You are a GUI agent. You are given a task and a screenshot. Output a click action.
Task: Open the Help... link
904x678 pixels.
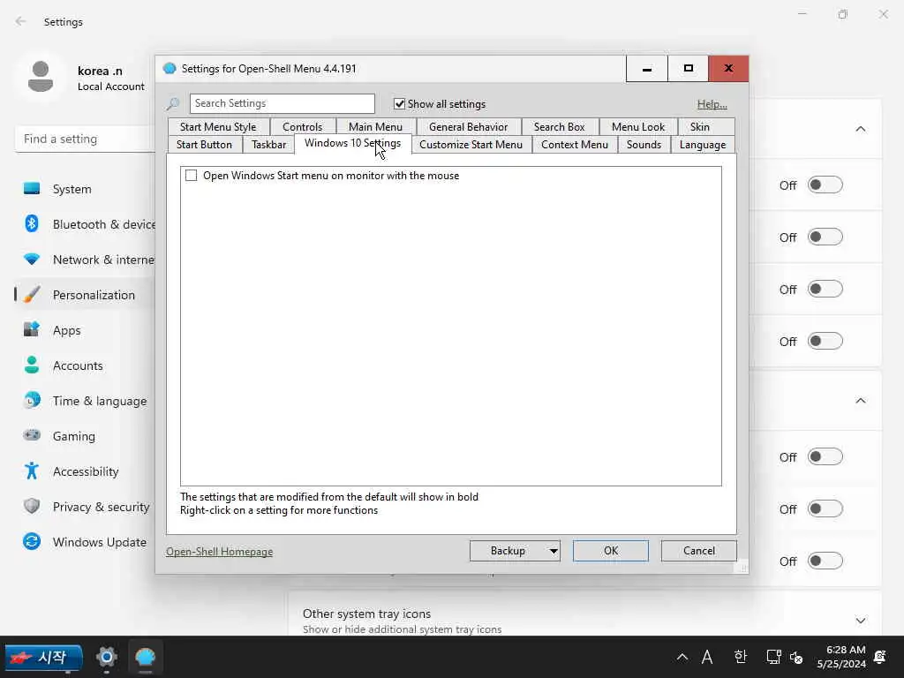coord(712,104)
